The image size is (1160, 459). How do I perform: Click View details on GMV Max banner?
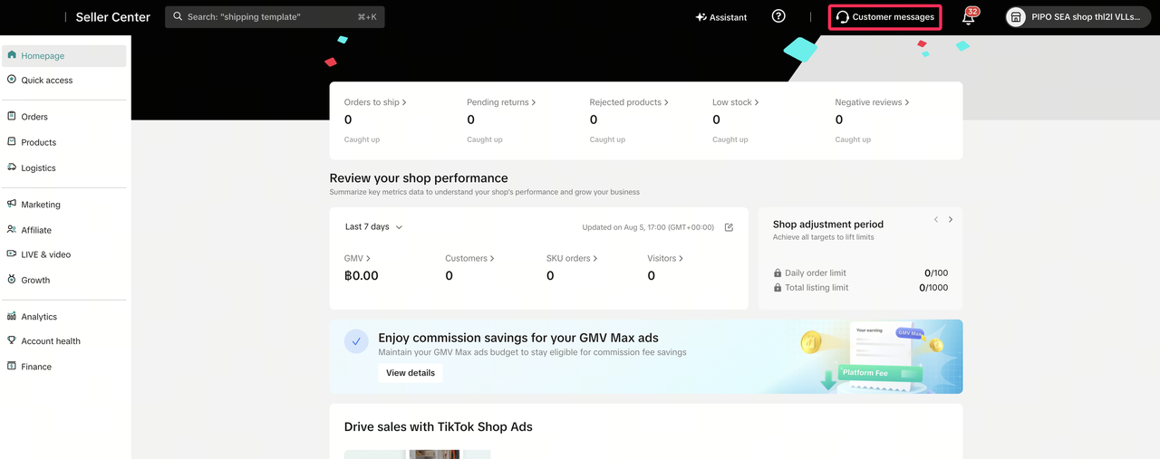coord(411,373)
